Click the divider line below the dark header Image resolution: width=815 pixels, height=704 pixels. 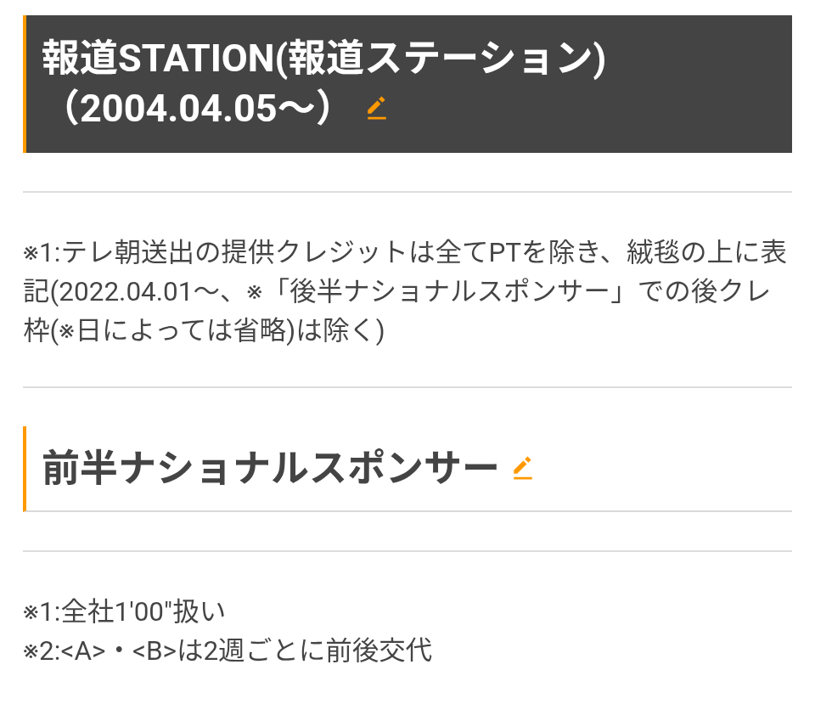pos(407,192)
